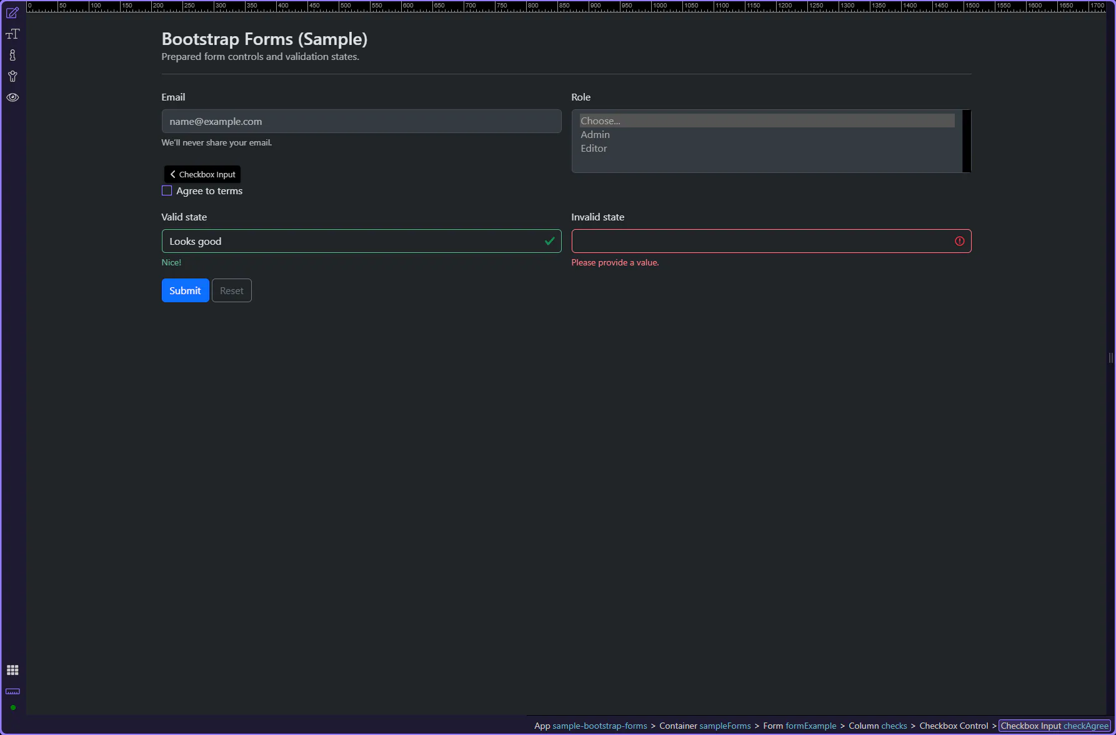Click the Email input field
This screenshot has width=1116, height=735.
coord(361,122)
